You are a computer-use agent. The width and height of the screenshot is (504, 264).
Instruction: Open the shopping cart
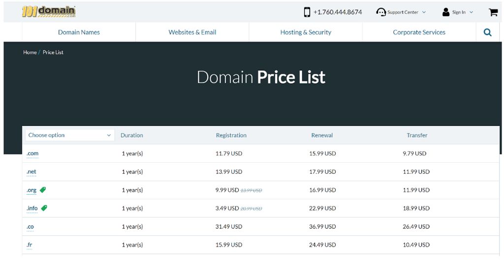[493, 12]
